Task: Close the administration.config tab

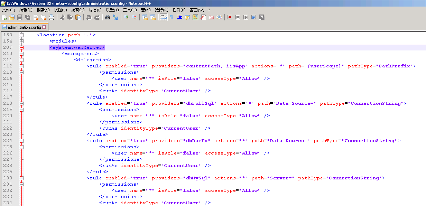Action: point(44,27)
